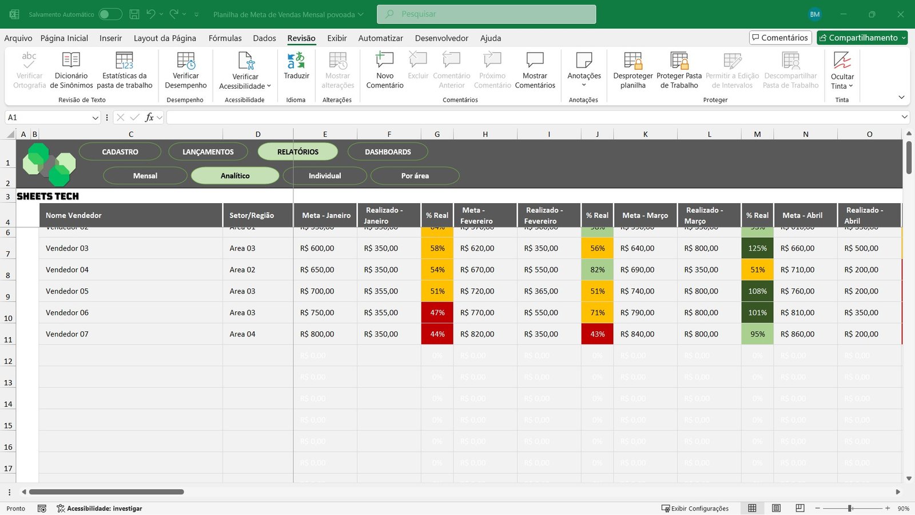915x515 pixels.
Task: Switch to Page Layout view
Action: pos(776,508)
